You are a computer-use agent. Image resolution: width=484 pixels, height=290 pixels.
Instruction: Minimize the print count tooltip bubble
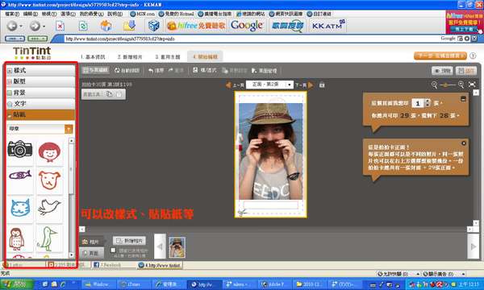[463, 98]
